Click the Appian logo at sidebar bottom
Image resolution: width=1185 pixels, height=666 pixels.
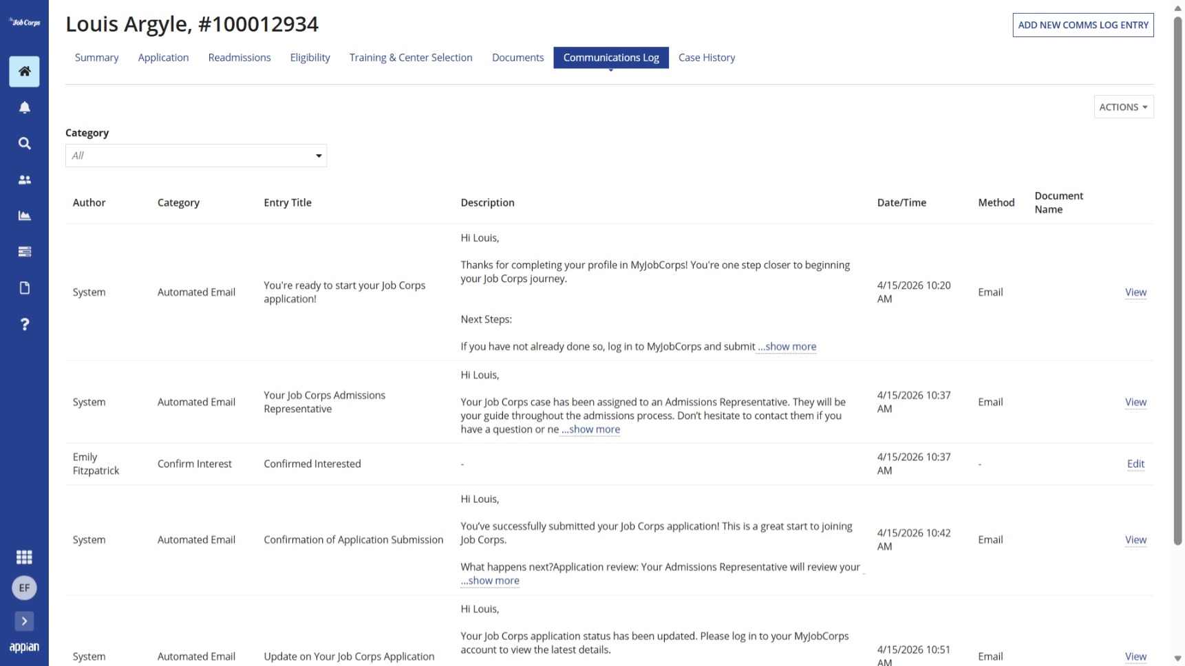[24, 647]
